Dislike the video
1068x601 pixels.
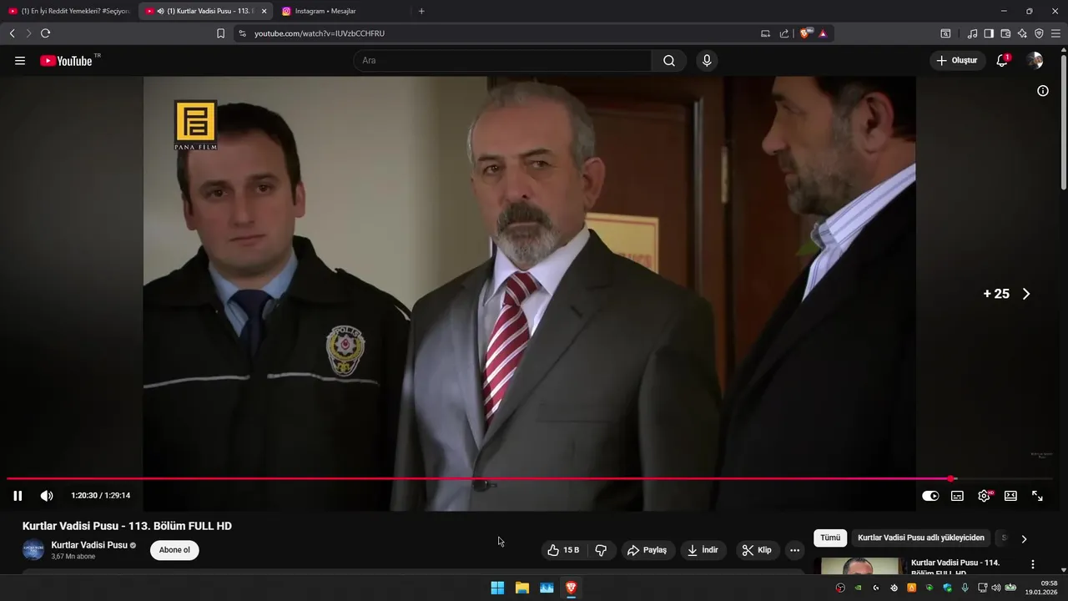[601, 550]
